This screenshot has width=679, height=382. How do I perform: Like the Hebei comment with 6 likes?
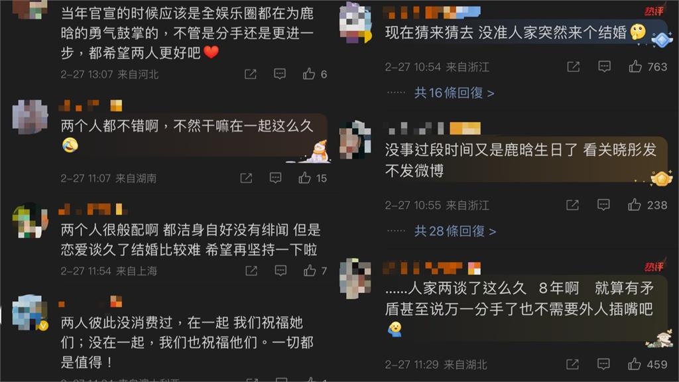(x=309, y=74)
